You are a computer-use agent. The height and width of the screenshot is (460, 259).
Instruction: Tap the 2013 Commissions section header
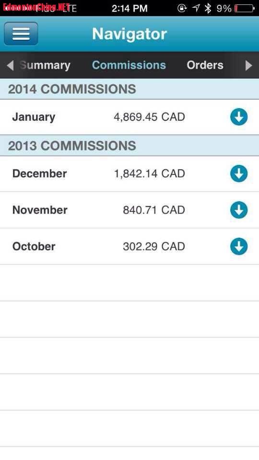pos(129,146)
